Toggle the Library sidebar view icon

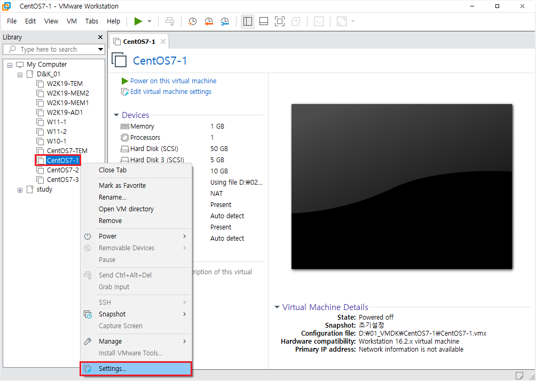pyautogui.click(x=248, y=21)
